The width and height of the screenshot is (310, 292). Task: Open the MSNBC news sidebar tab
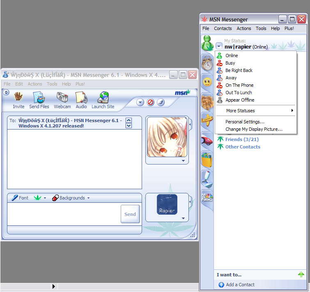click(207, 198)
